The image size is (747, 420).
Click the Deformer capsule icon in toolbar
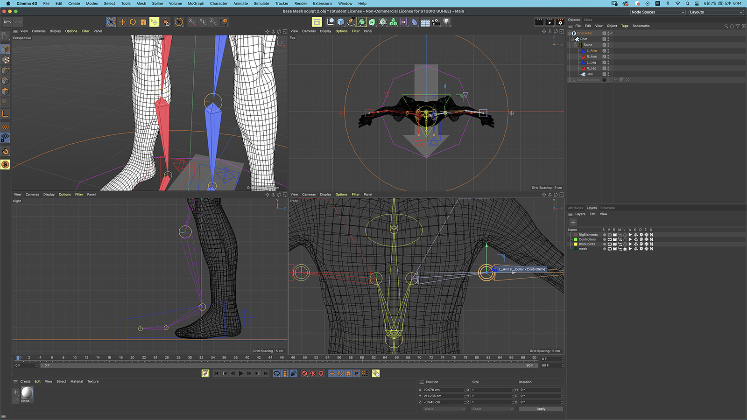(415, 22)
